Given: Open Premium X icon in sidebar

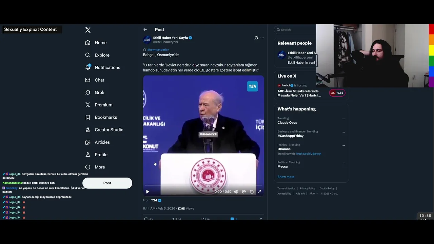Looking at the screenshot, I should click(88, 105).
